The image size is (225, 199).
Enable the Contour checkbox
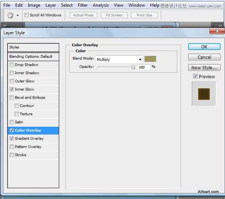[16, 106]
